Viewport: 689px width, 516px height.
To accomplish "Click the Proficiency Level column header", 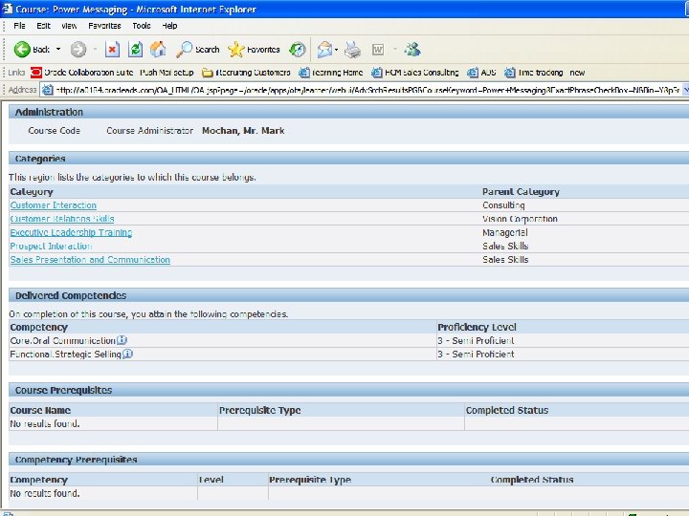I will (477, 328).
